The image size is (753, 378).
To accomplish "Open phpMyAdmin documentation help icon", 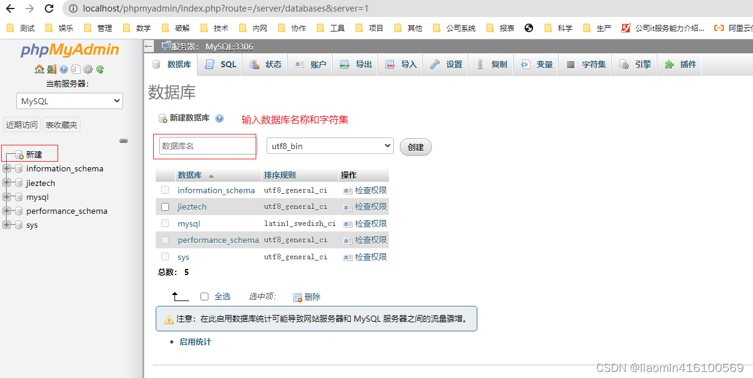I will (x=64, y=69).
